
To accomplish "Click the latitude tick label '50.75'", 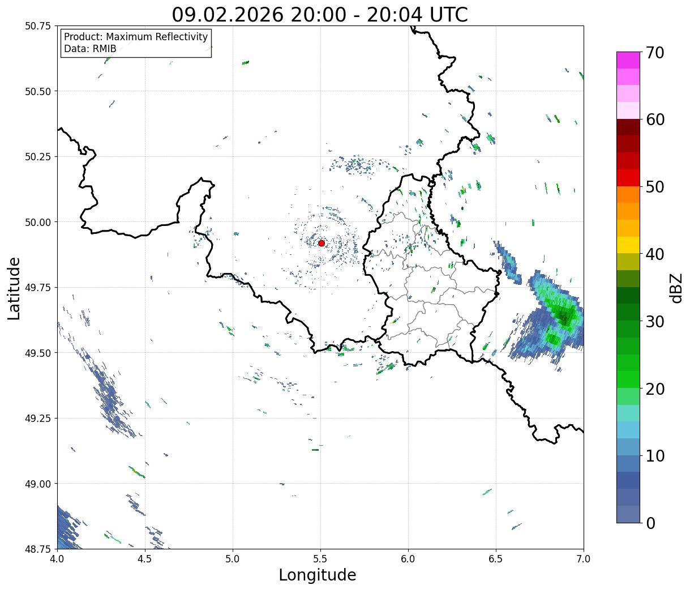I will coord(38,26).
